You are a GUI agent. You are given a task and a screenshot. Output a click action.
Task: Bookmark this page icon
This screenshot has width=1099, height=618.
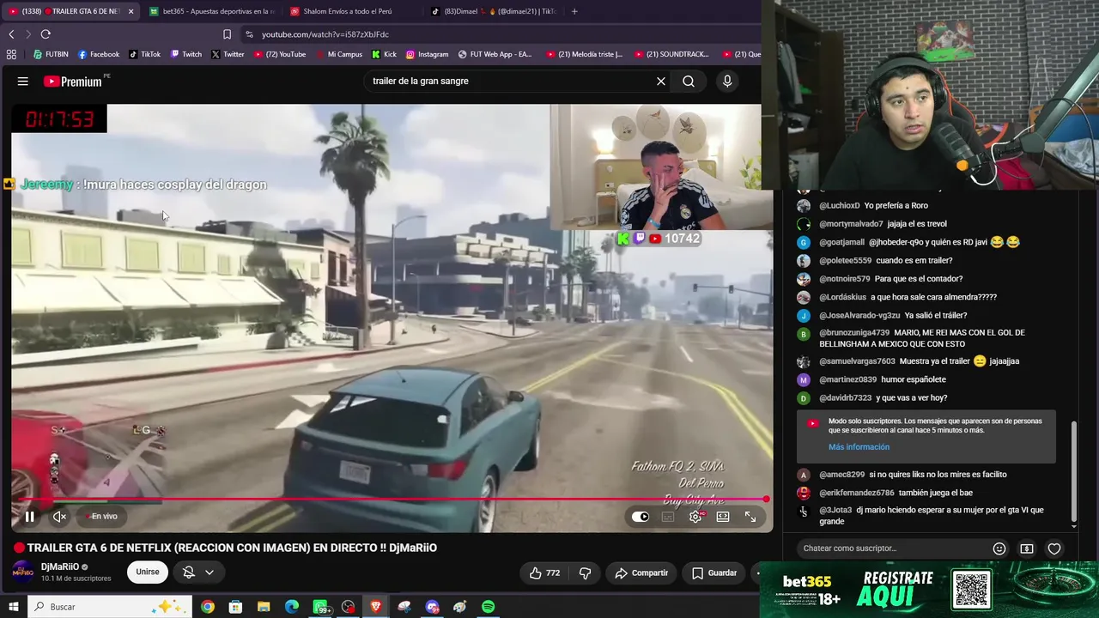coord(227,34)
